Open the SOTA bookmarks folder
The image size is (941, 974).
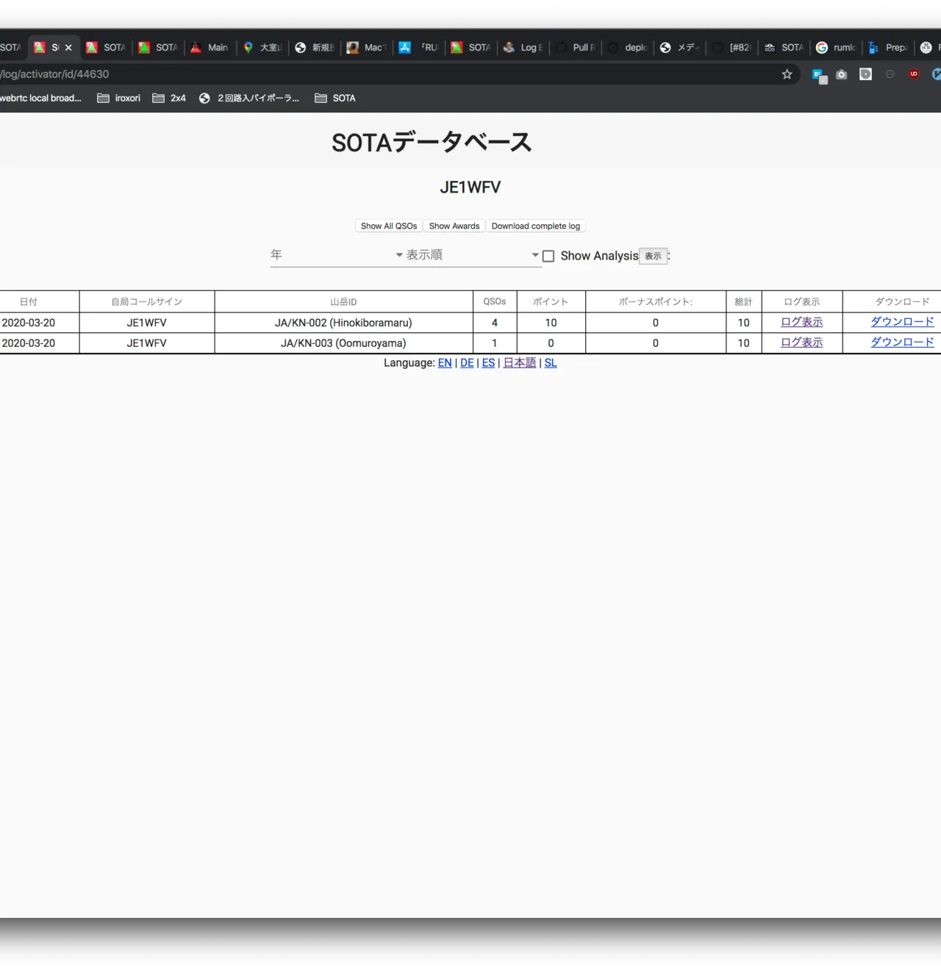tap(335, 98)
